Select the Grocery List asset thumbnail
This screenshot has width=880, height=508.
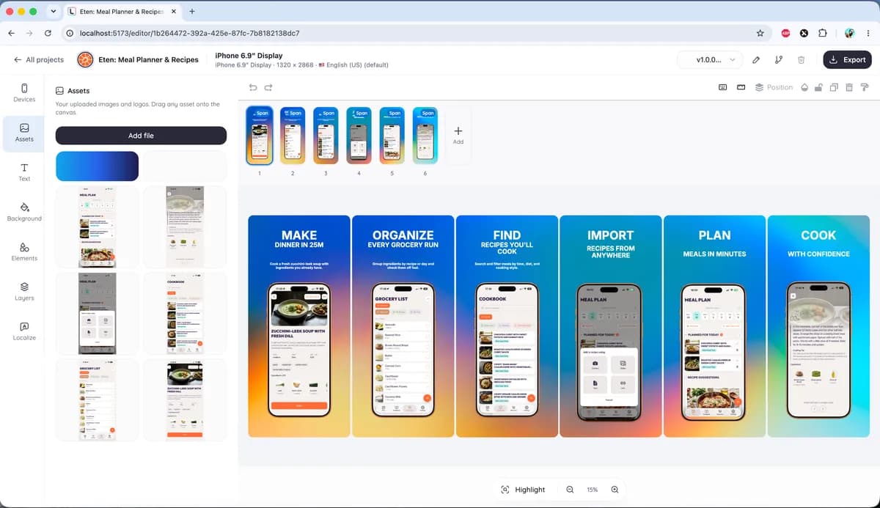click(97, 400)
